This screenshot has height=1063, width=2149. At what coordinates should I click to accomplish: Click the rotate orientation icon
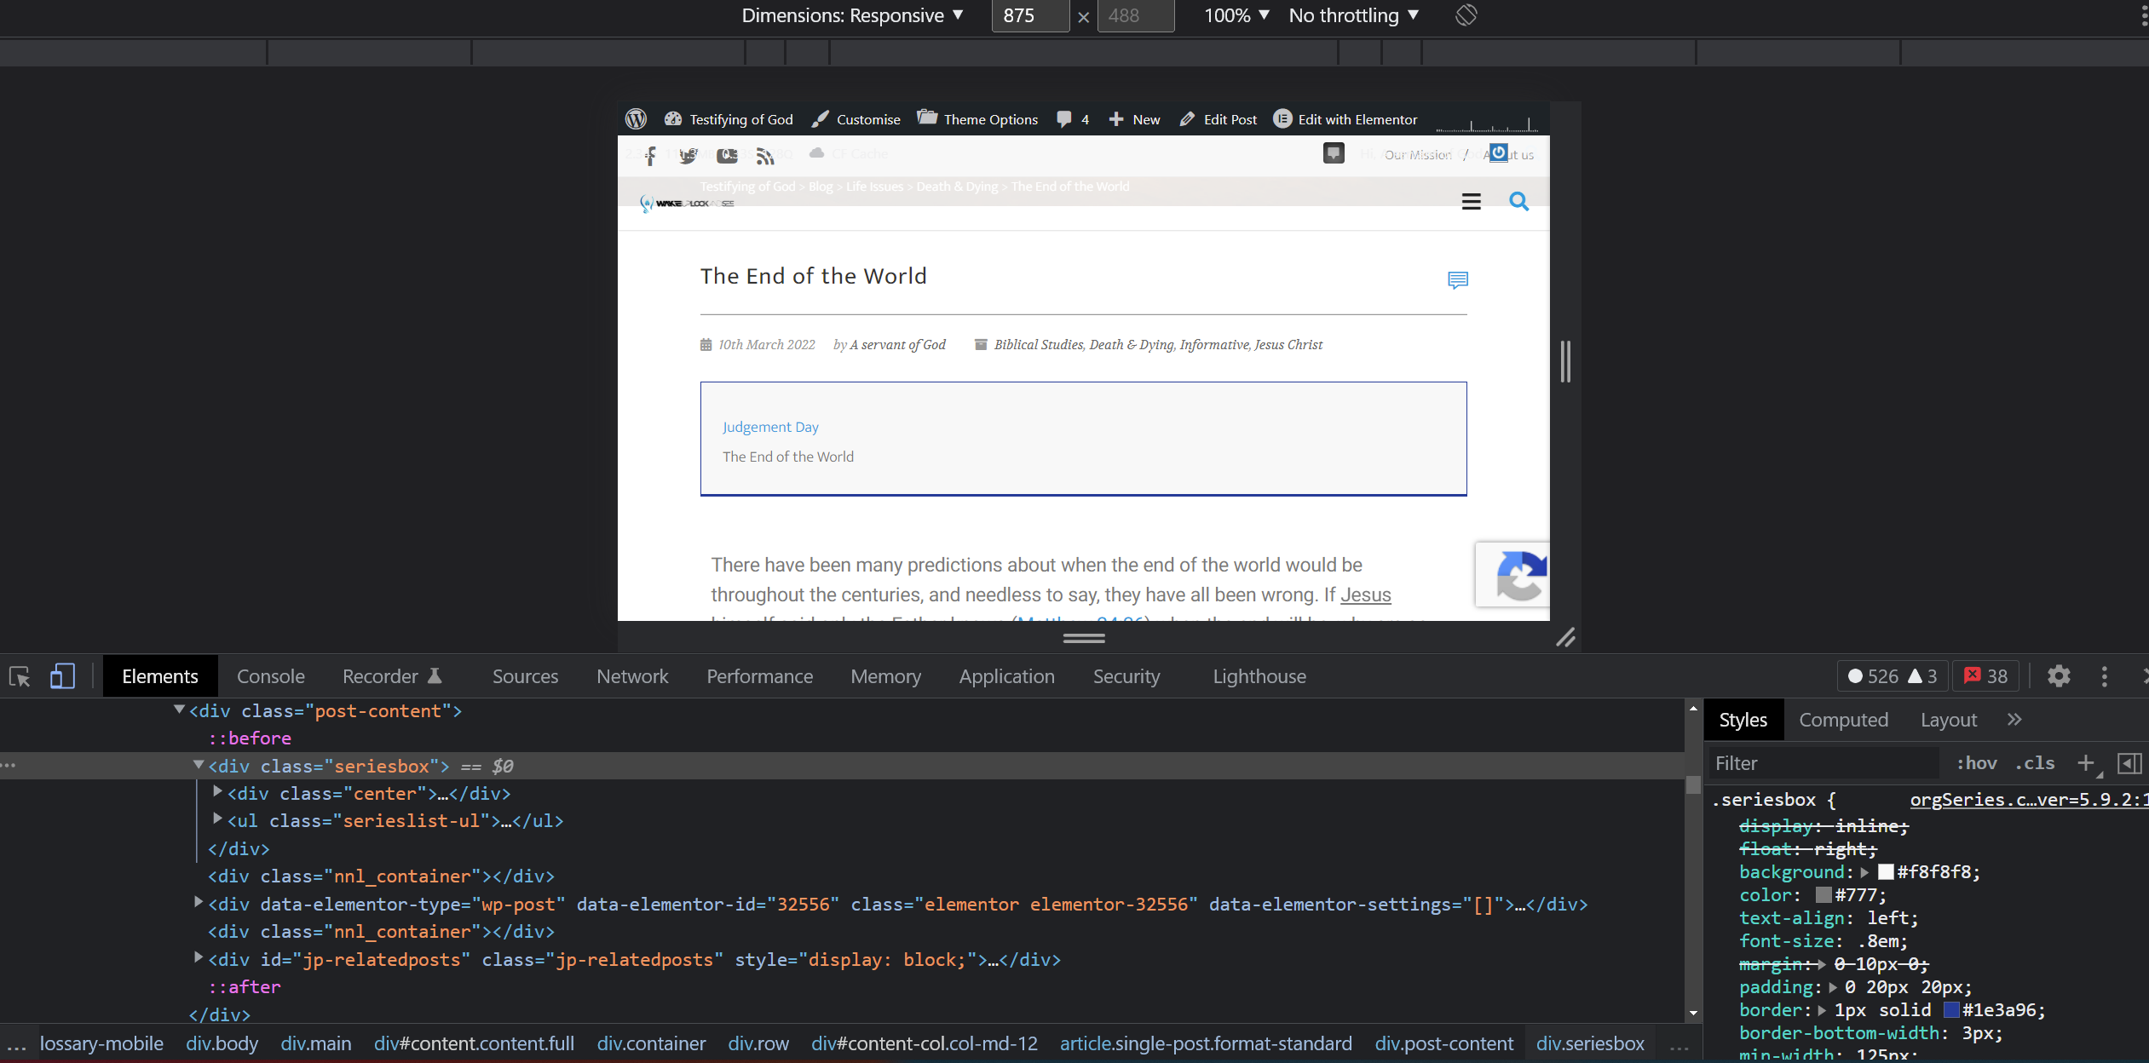click(1466, 15)
